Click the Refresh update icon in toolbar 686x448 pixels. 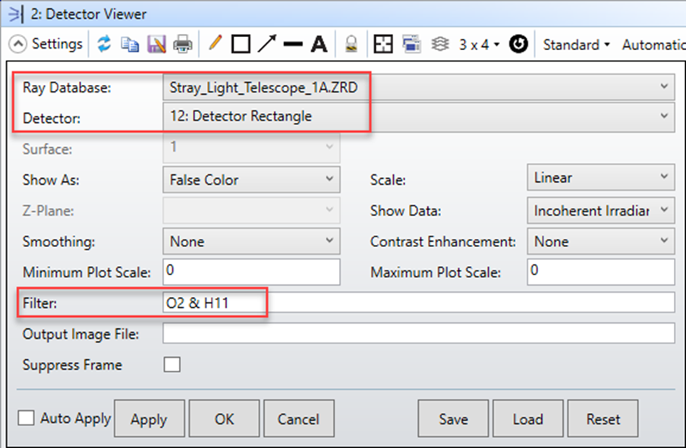point(104,44)
